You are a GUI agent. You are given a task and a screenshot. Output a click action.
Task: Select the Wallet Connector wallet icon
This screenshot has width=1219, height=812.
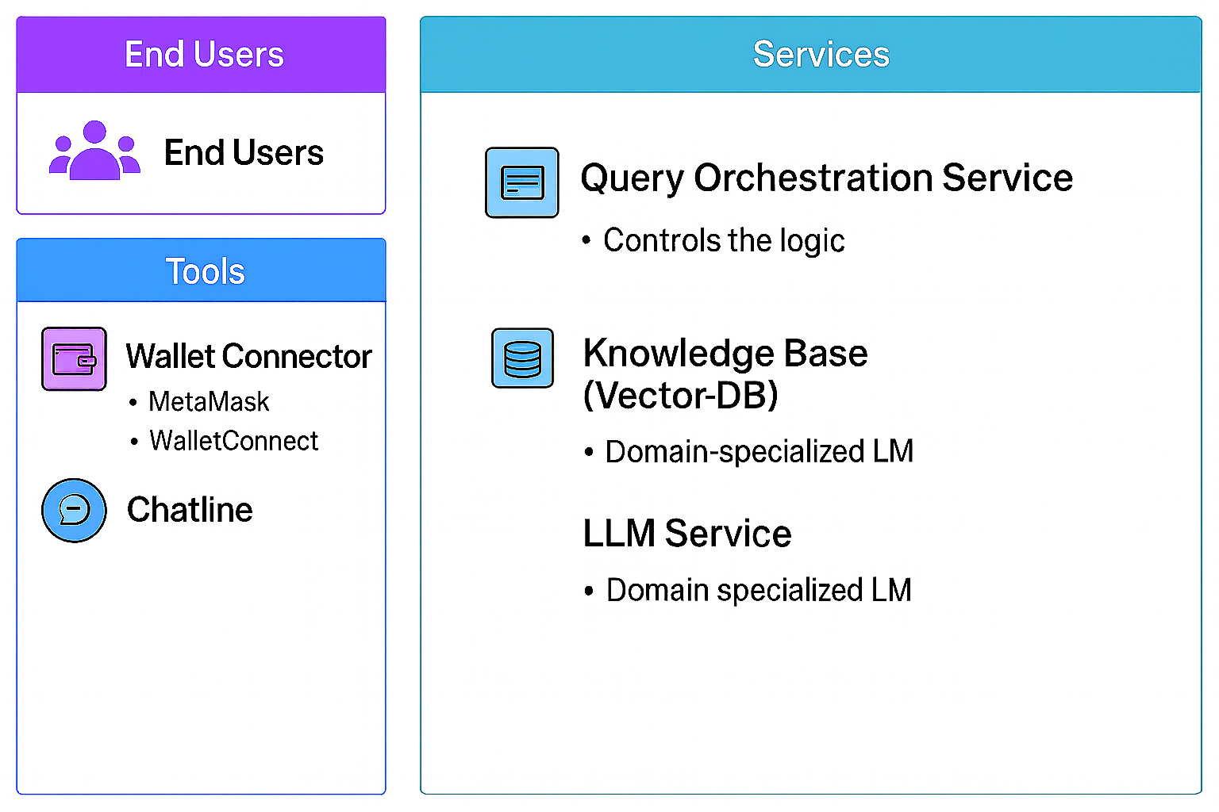coord(74,359)
